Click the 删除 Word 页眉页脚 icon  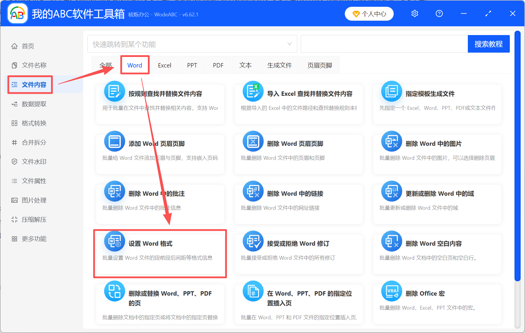point(253,141)
